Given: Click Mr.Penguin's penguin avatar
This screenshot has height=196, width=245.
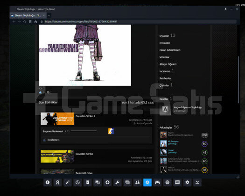Looking at the screenshot, I should click(163, 143).
